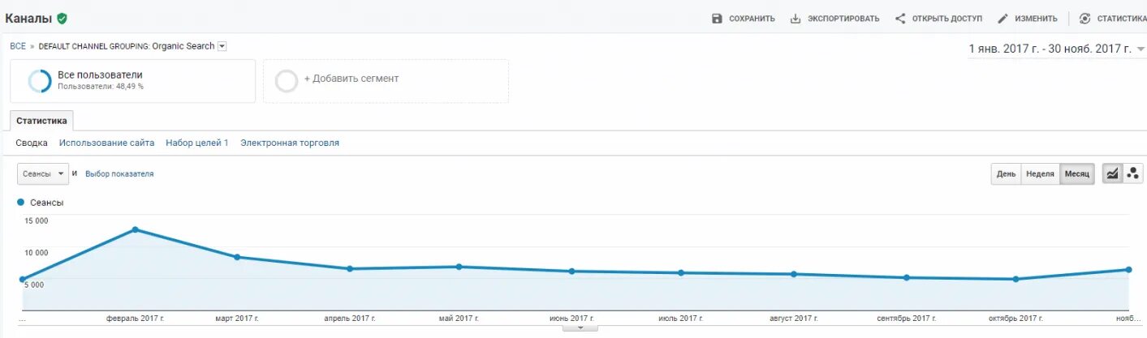Click the Сеансы legend blue dot
Image resolution: width=1147 pixels, height=338 pixels.
click(x=21, y=202)
